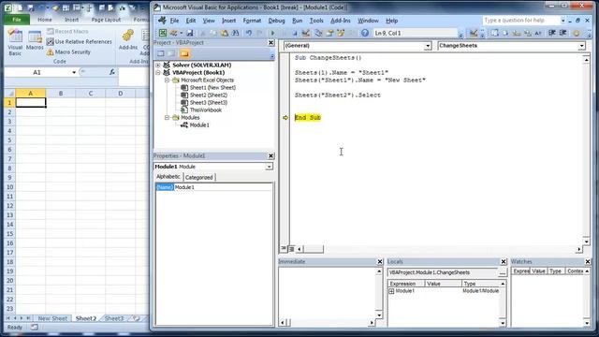Click inside the Immediate window text area

[327, 293]
